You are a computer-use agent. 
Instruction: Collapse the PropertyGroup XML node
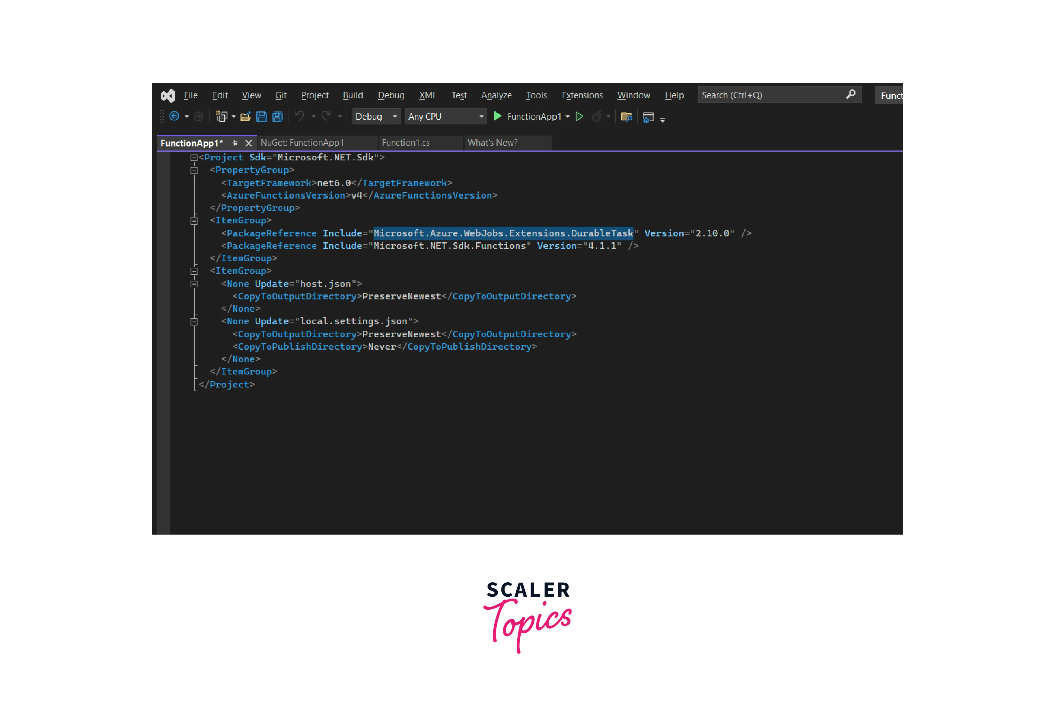click(194, 171)
